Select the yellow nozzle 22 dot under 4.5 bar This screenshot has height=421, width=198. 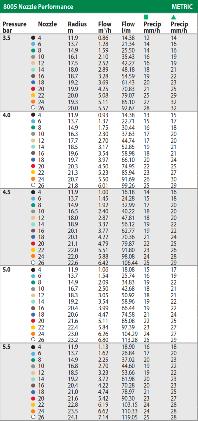coord(33,250)
